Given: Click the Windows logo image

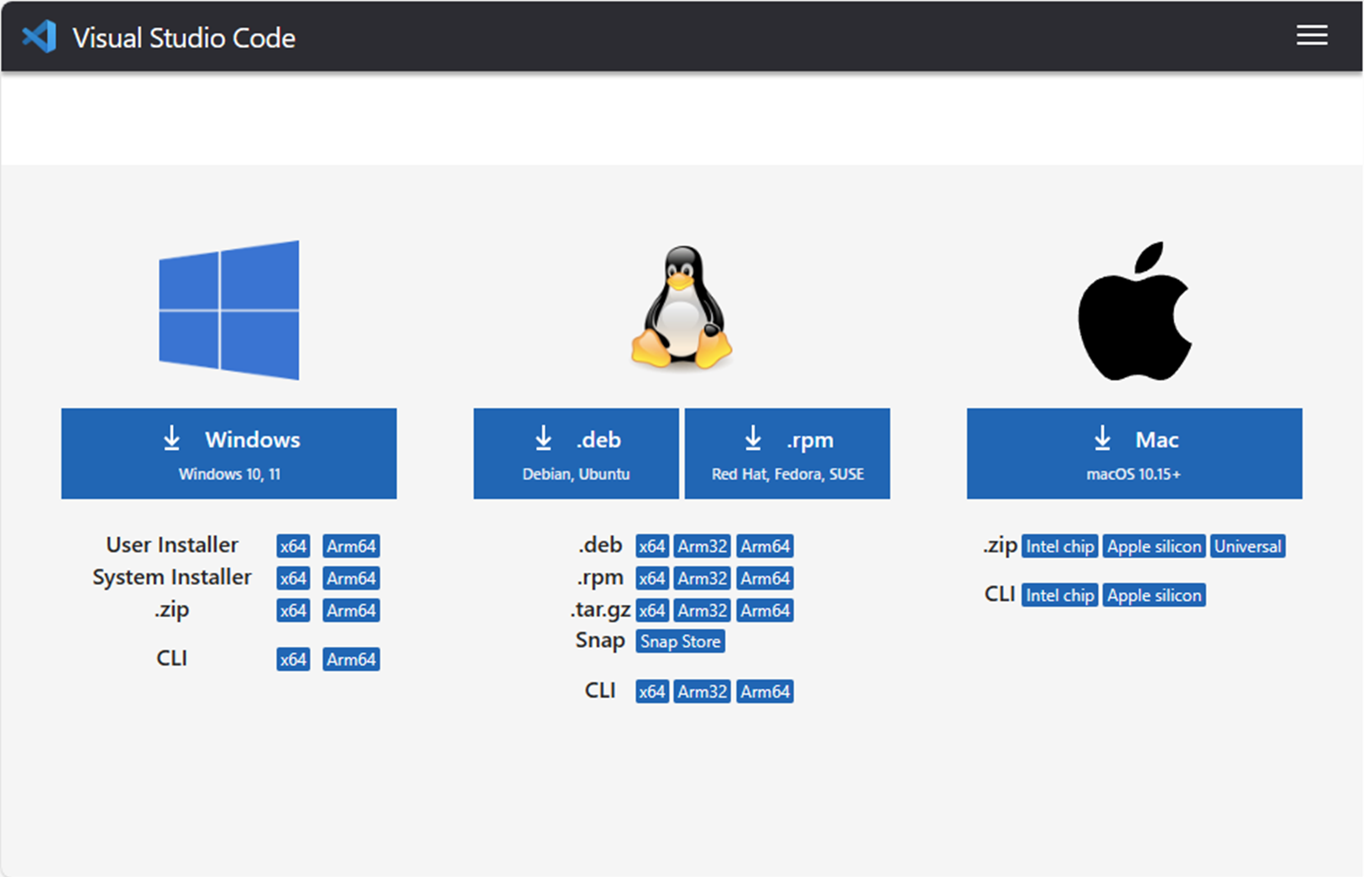Looking at the screenshot, I should pos(229,311).
